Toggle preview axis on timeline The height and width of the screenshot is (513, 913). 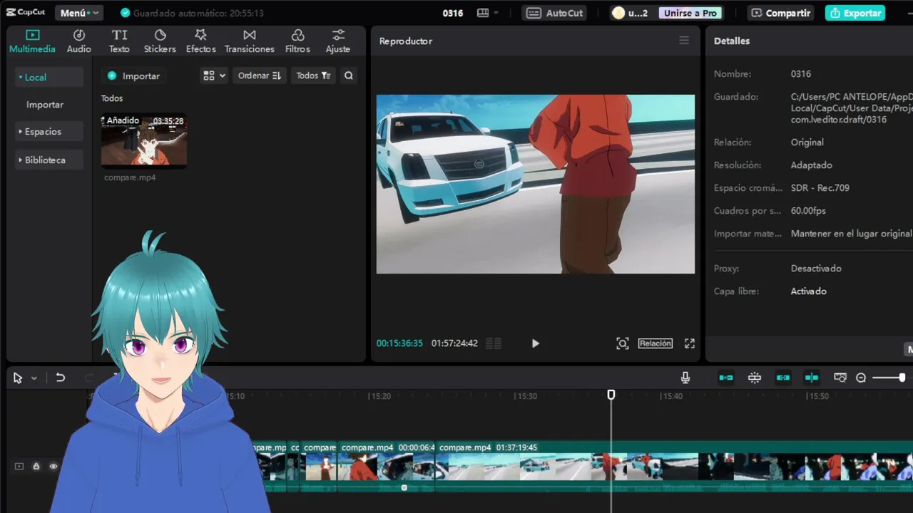pos(812,378)
